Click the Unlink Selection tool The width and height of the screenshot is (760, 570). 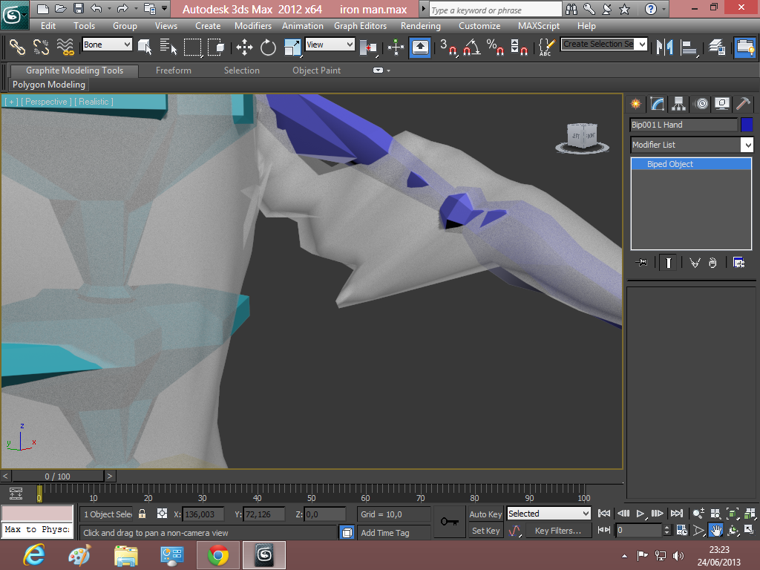tap(41, 47)
